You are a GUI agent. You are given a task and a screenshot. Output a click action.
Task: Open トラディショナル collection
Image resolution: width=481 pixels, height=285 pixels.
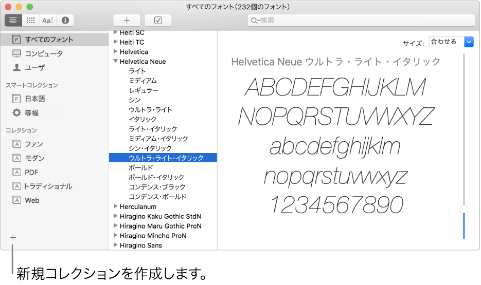55,186
